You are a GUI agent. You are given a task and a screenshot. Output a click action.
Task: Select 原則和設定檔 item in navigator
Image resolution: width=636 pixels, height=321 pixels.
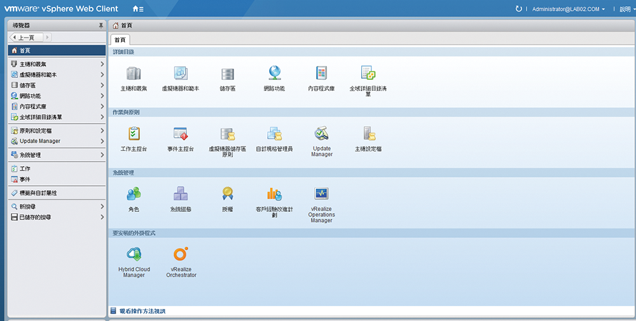coord(57,130)
